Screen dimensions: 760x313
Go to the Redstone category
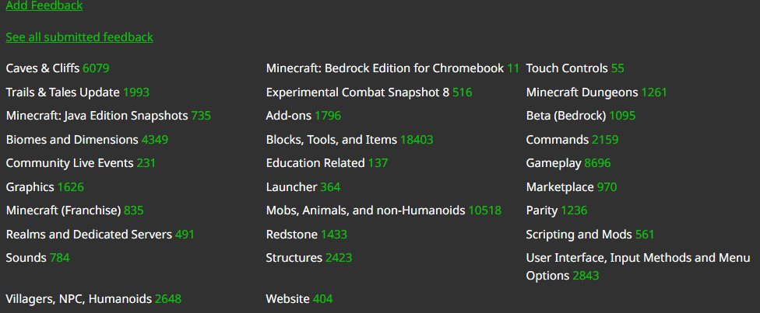click(292, 235)
